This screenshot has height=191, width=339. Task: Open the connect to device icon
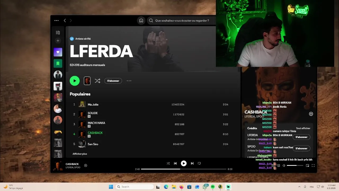(x=278, y=166)
